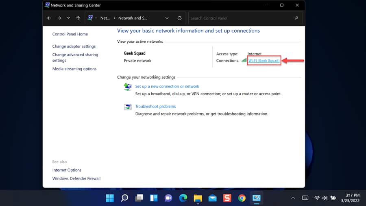Open Internet Options under See also
Screen dimensions: 366x206
click(x=67, y=170)
